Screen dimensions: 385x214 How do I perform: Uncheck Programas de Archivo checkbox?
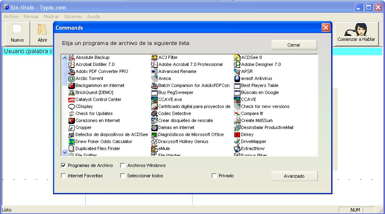pos(63,166)
